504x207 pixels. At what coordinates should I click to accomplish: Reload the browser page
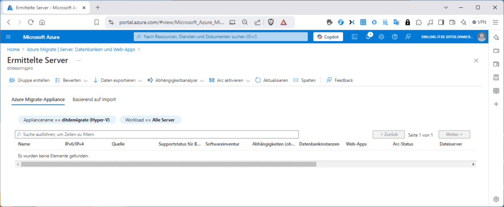(x=31, y=23)
